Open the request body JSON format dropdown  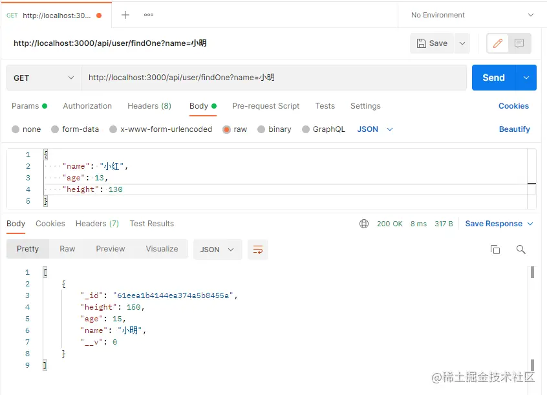(375, 129)
